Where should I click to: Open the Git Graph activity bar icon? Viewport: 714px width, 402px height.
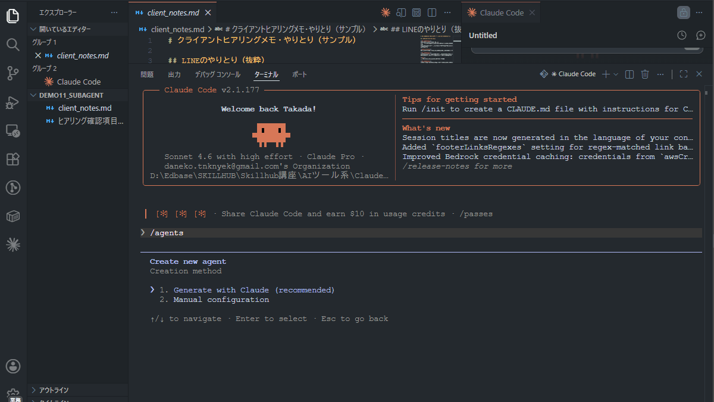(x=12, y=188)
